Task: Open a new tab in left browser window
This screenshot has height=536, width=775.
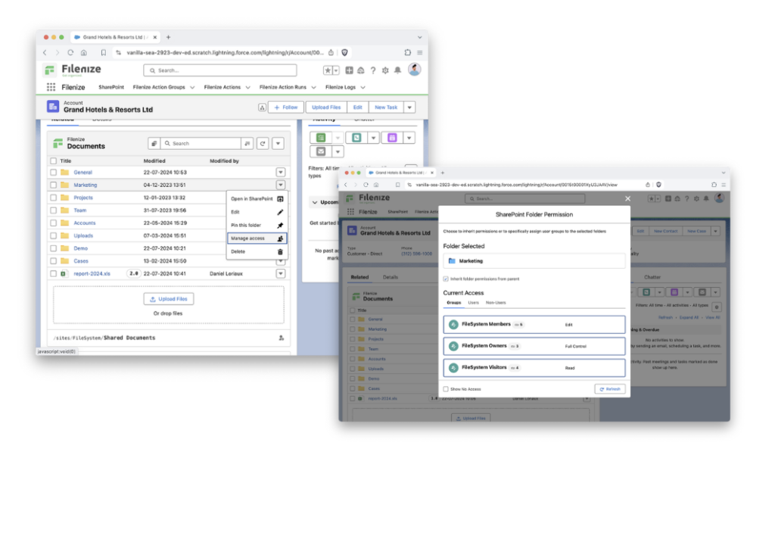Action: [x=169, y=37]
